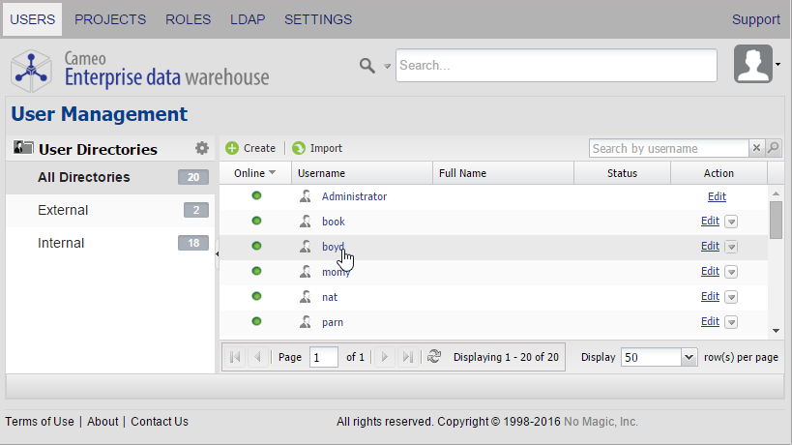Open the global search options dropdown
Image resolution: width=792 pixels, height=445 pixels.
pyautogui.click(x=387, y=66)
